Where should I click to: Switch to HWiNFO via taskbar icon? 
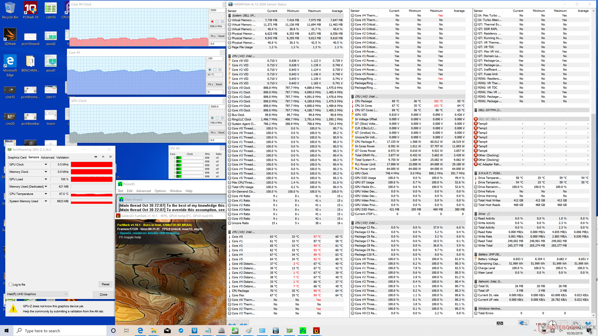pyautogui.click(x=276, y=330)
